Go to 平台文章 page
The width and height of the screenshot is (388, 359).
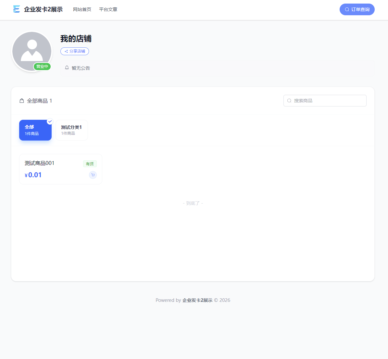coord(108,9)
